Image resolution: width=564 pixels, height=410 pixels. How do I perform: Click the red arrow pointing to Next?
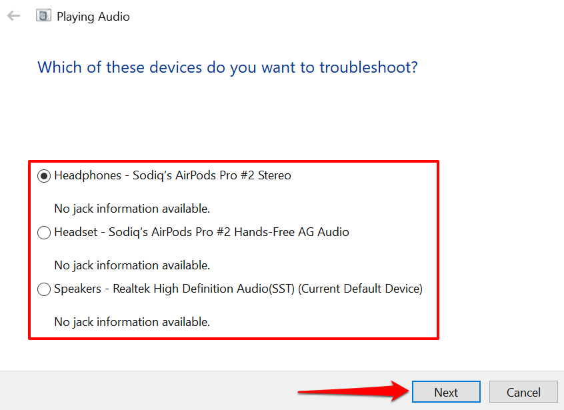[x=353, y=391]
